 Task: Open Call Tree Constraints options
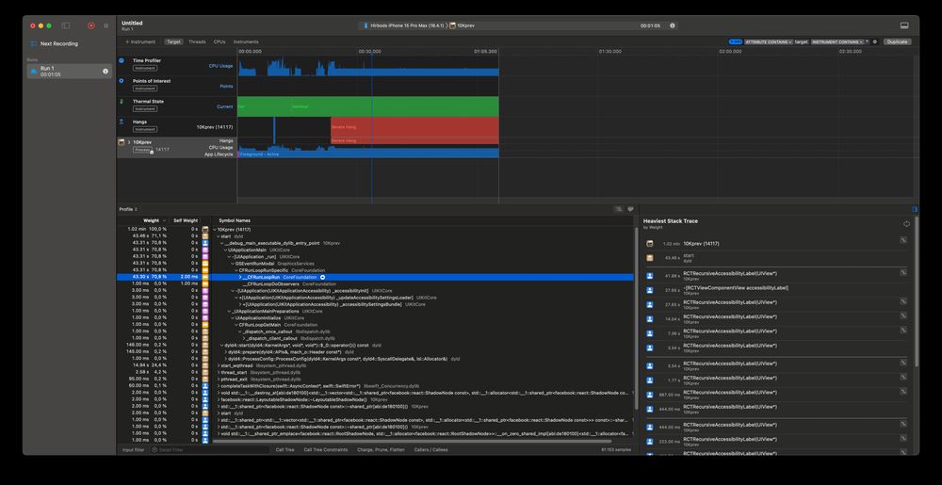[x=326, y=449]
